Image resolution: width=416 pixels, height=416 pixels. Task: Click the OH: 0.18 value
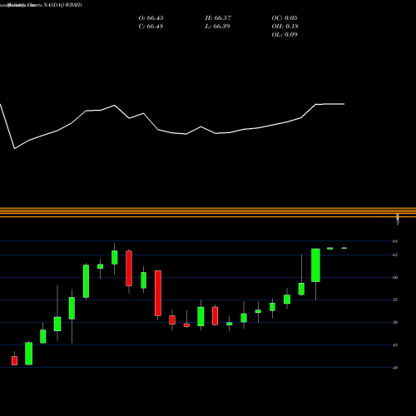(x=285, y=27)
